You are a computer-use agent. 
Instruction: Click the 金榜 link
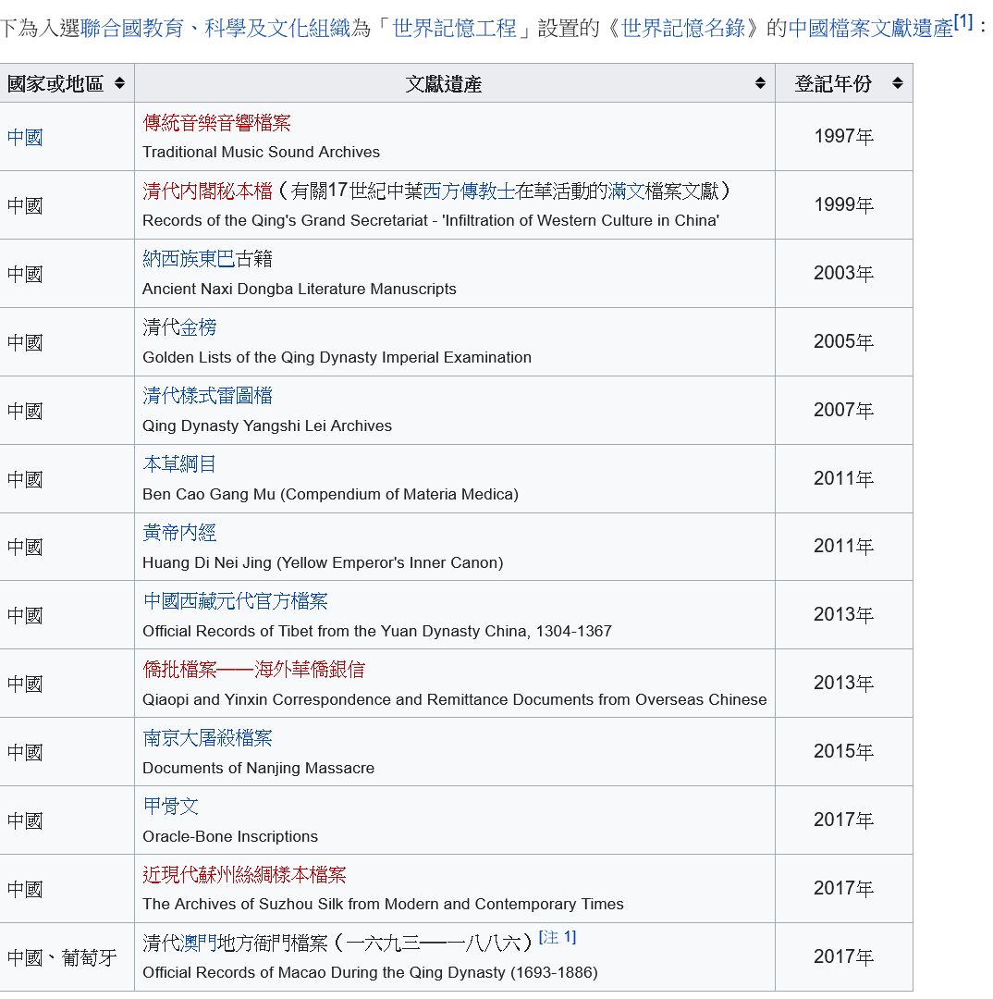[x=198, y=327]
